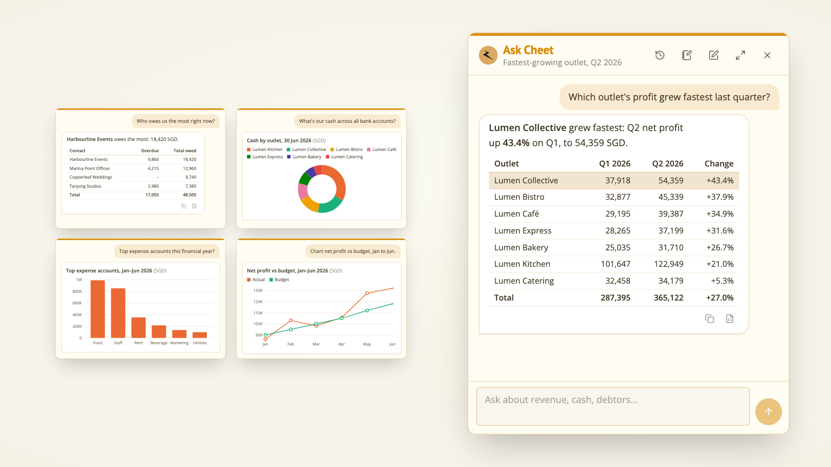Click the Ask Cheet logo avatar
The image size is (831, 467).
coord(488,55)
